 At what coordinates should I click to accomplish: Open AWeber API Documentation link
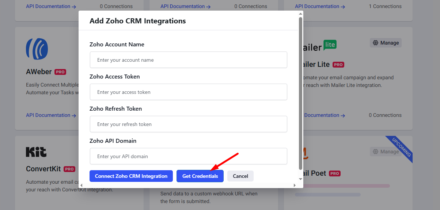(51, 115)
